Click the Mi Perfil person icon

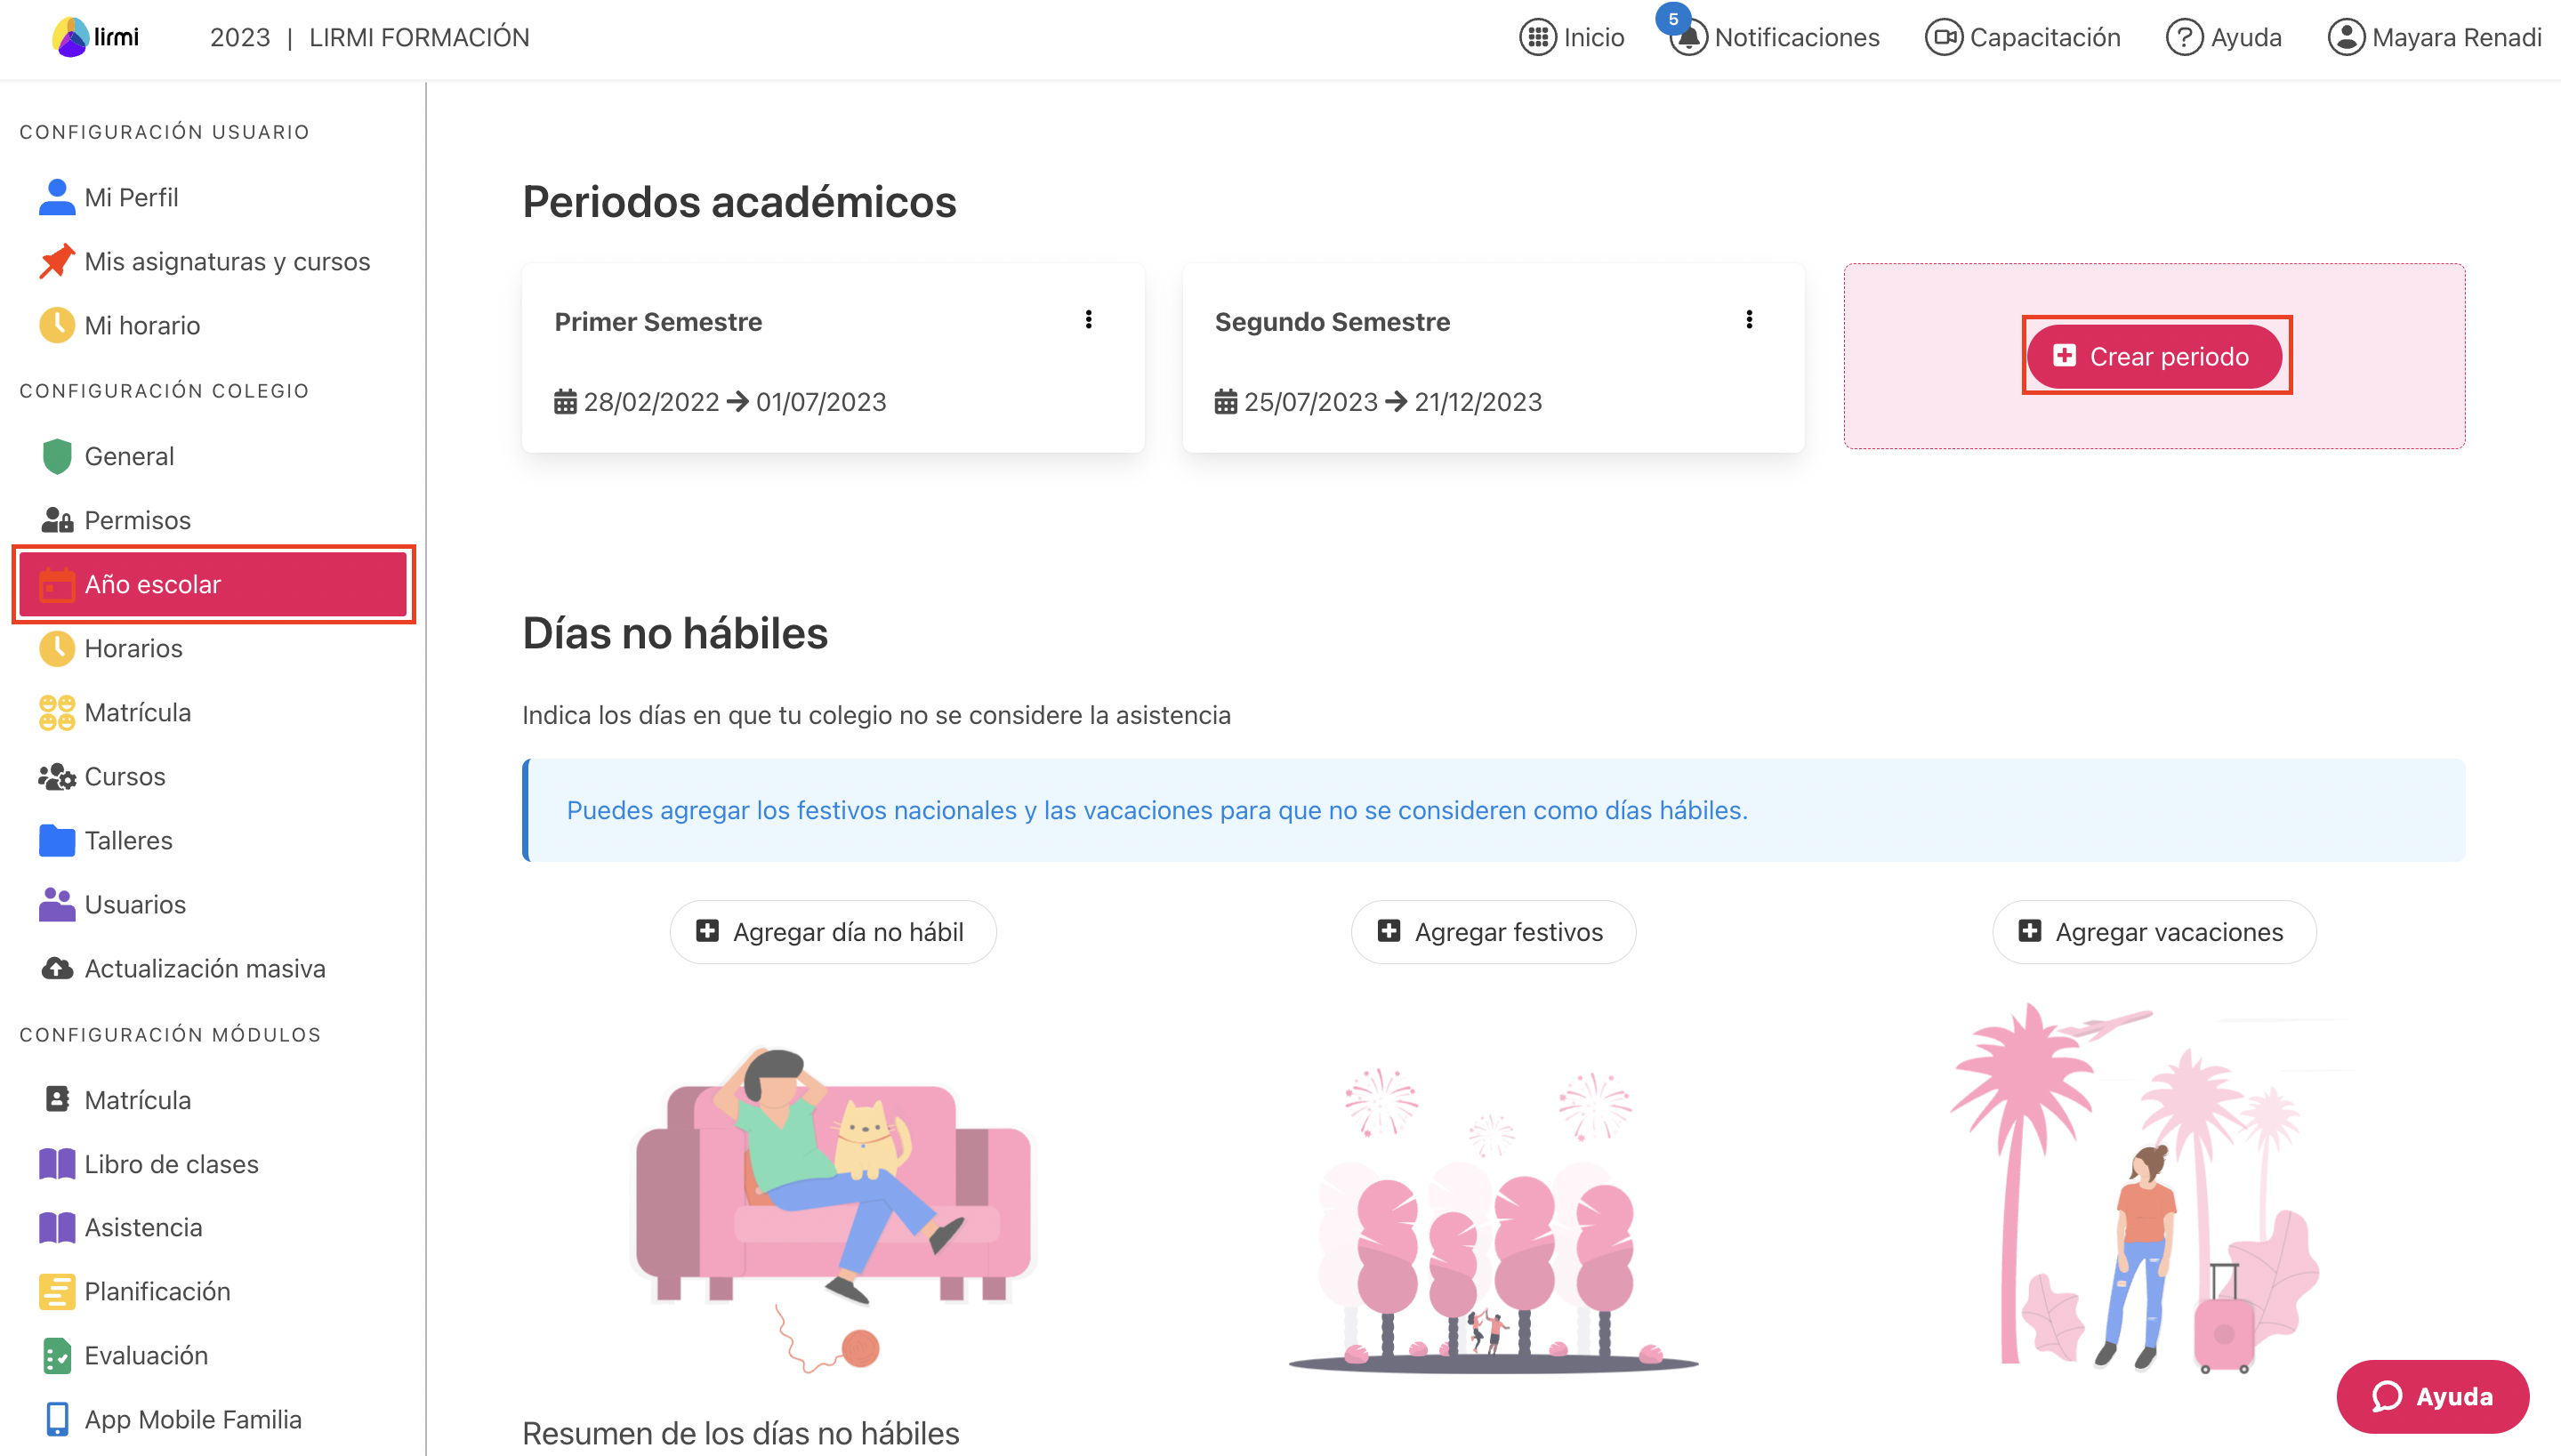[57, 197]
